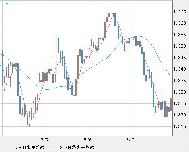Click the 5日移動平均線 legend text
The height and width of the screenshot is (152, 189).
point(30,147)
